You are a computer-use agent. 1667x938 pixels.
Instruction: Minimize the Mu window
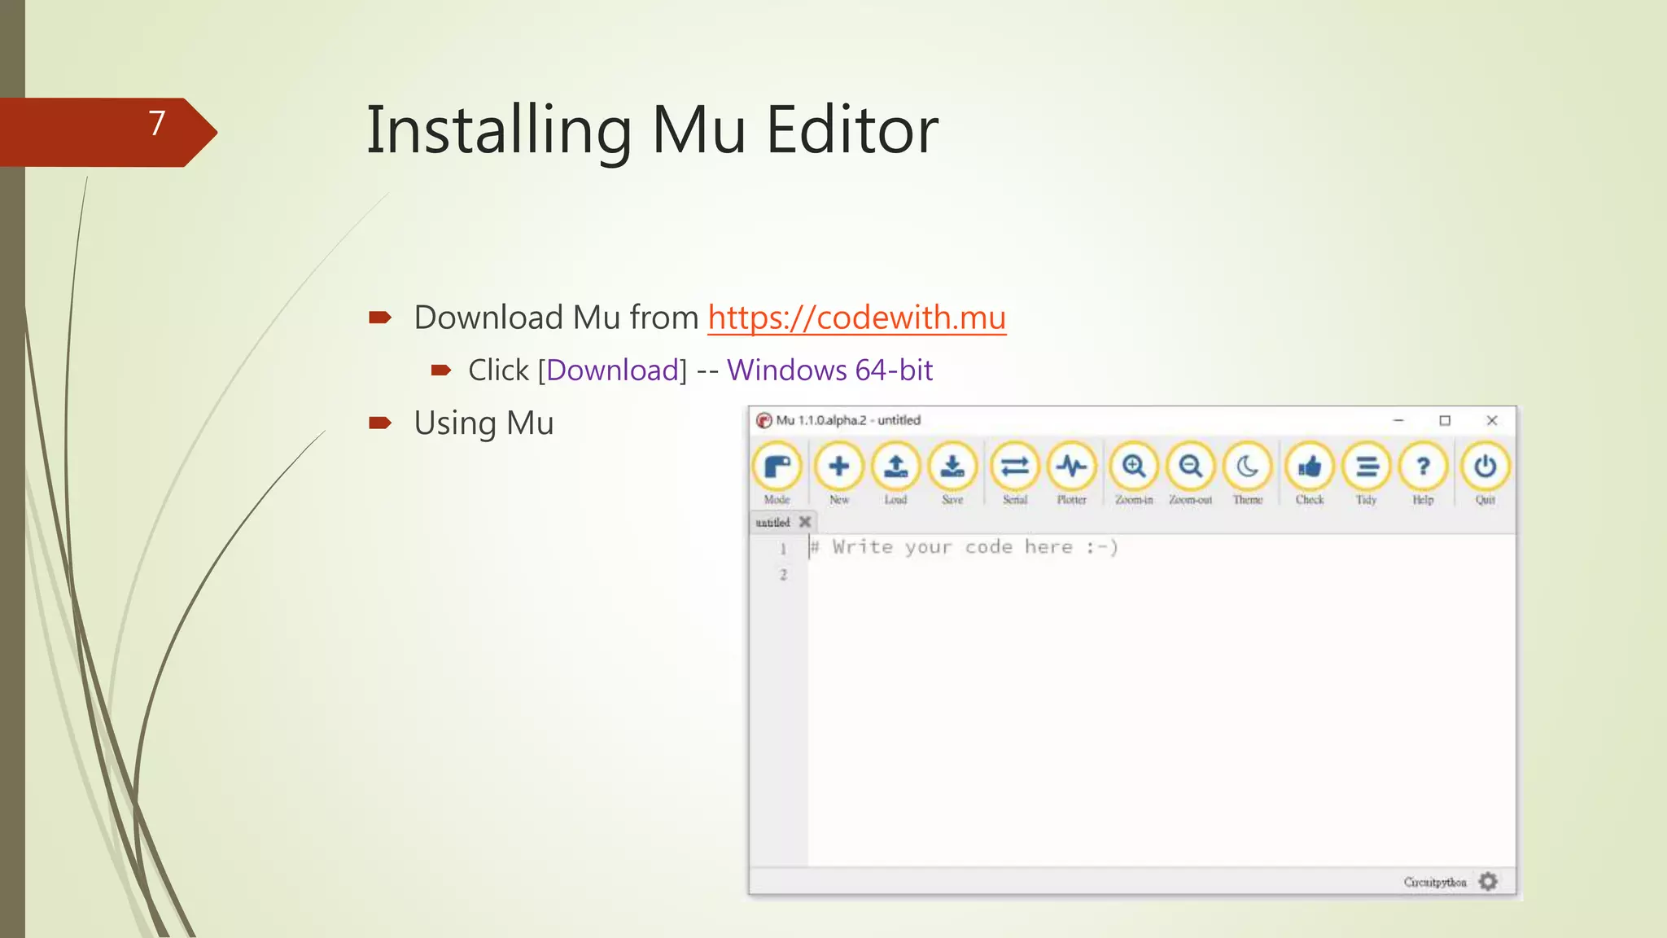(1398, 420)
